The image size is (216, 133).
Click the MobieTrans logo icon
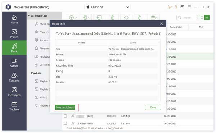click(x=8, y=7)
